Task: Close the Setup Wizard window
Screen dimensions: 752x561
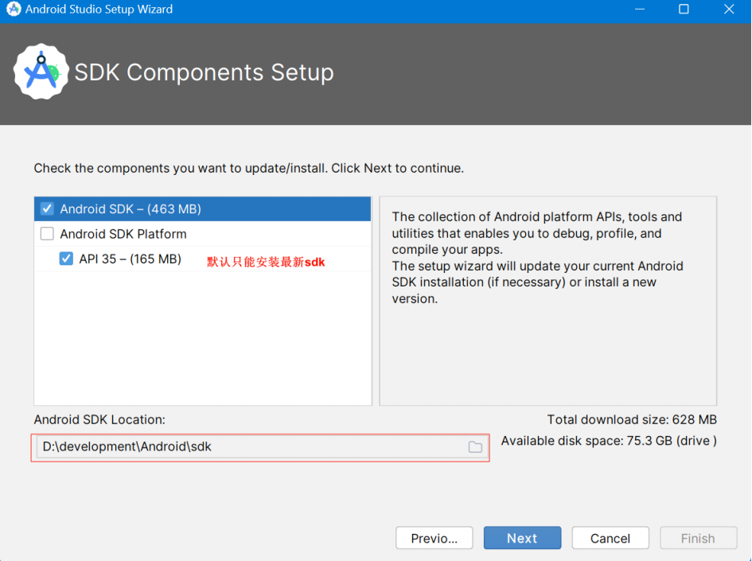Action: tap(729, 9)
